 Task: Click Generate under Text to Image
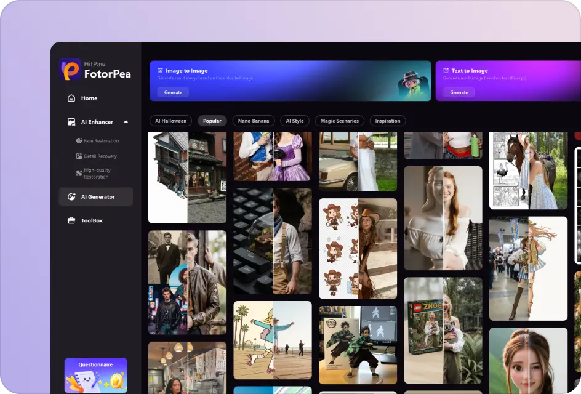pyautogui.click(x=458, y=92)
